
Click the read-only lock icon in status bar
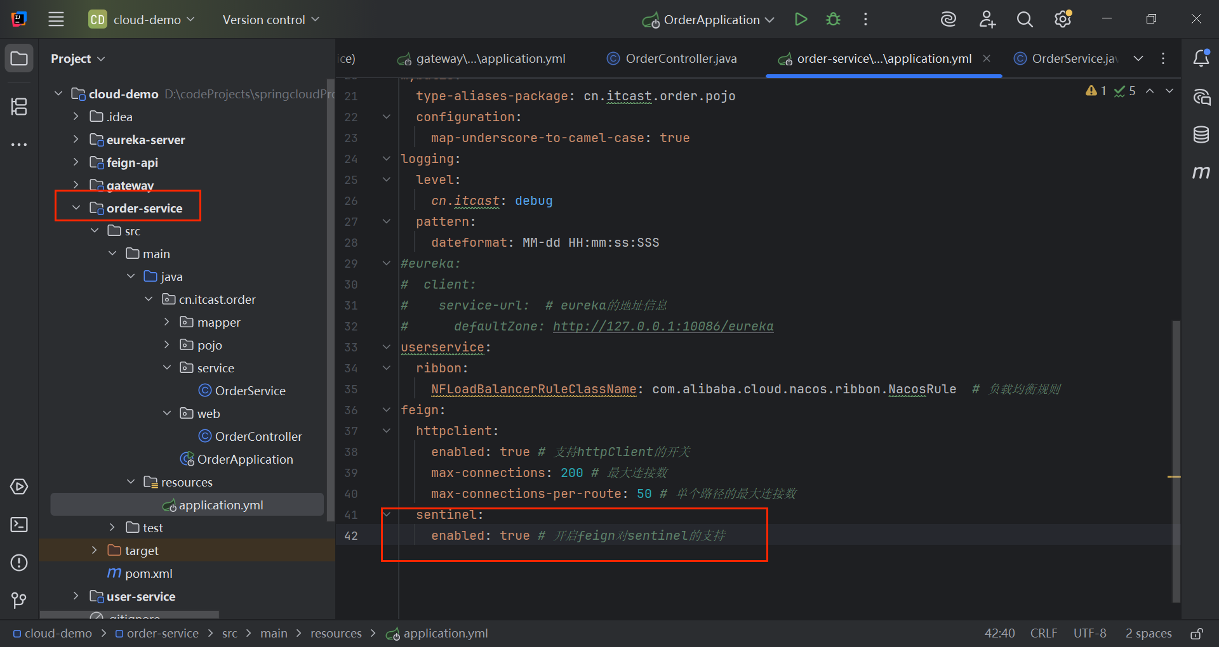tap(1196, 634)
